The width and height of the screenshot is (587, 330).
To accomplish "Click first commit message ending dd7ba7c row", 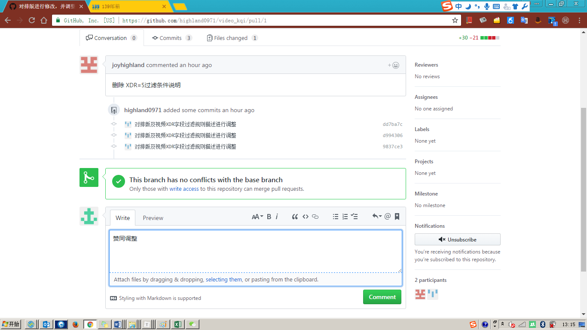I will [x=185, y=124].
